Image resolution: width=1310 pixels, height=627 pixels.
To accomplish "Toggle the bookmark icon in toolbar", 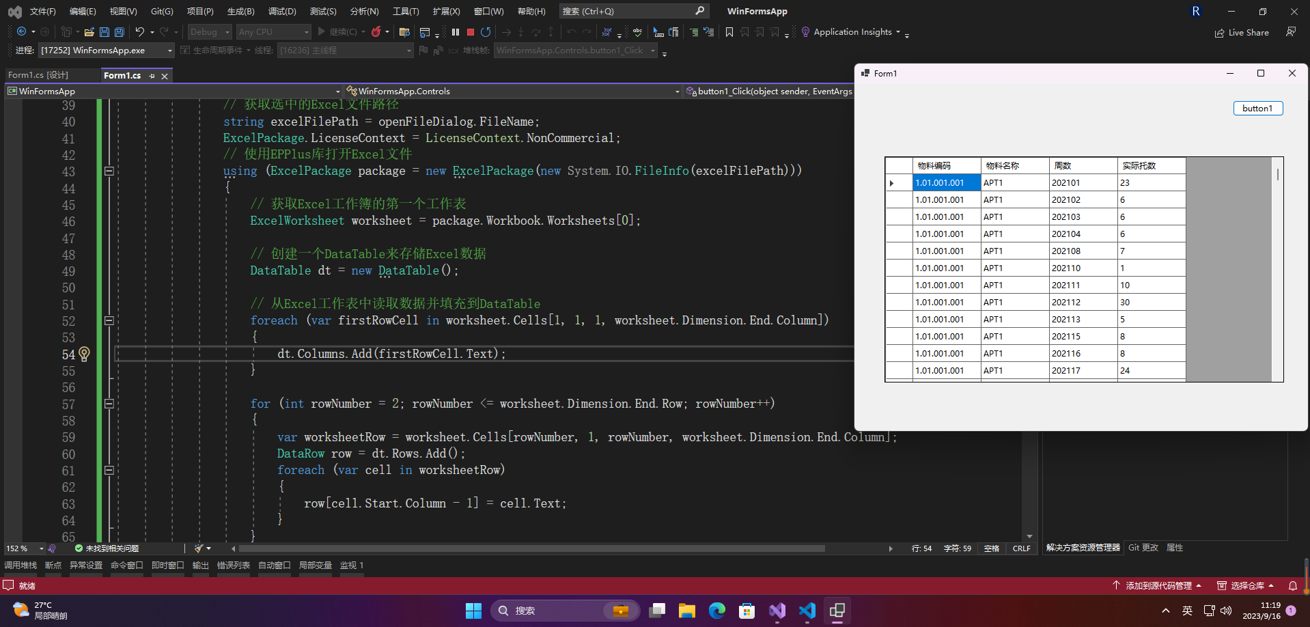I will (729, 32).
